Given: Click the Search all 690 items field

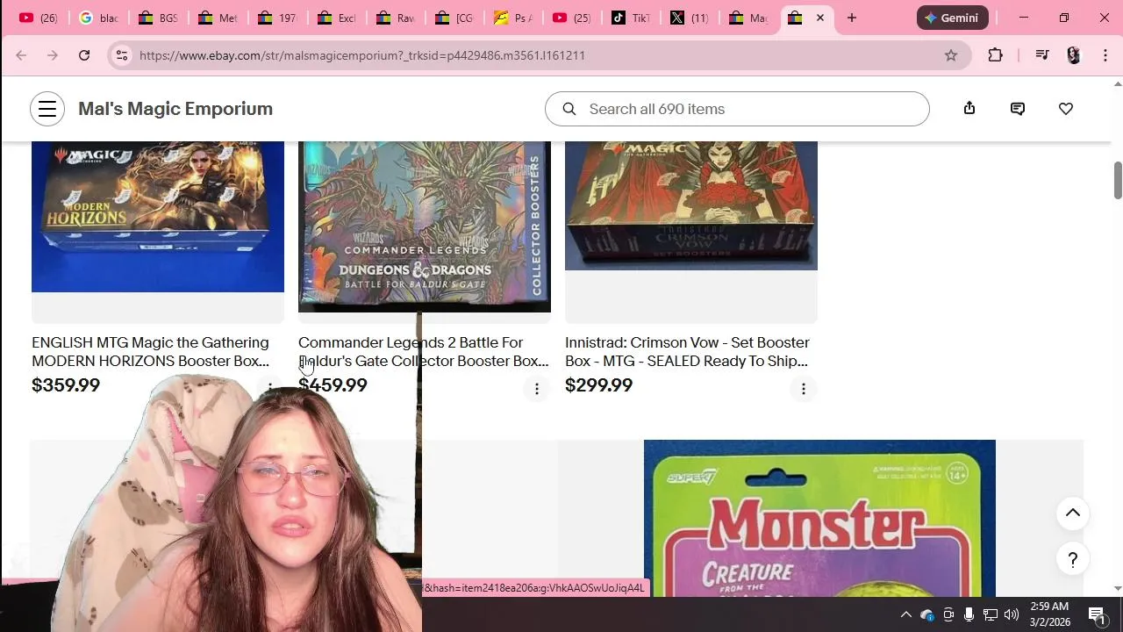Looking at the screenshot, I should click(x=737, y=109).
